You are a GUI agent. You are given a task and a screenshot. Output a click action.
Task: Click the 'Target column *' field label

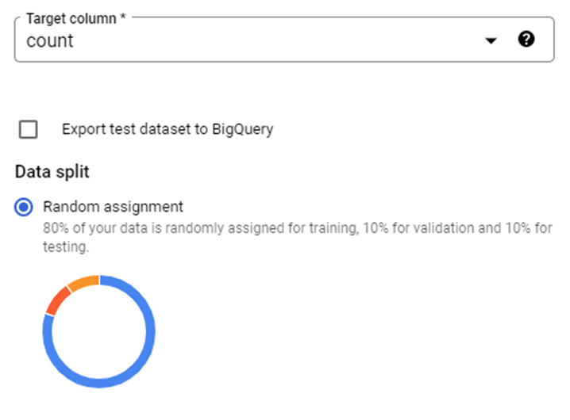coord(76,17)
